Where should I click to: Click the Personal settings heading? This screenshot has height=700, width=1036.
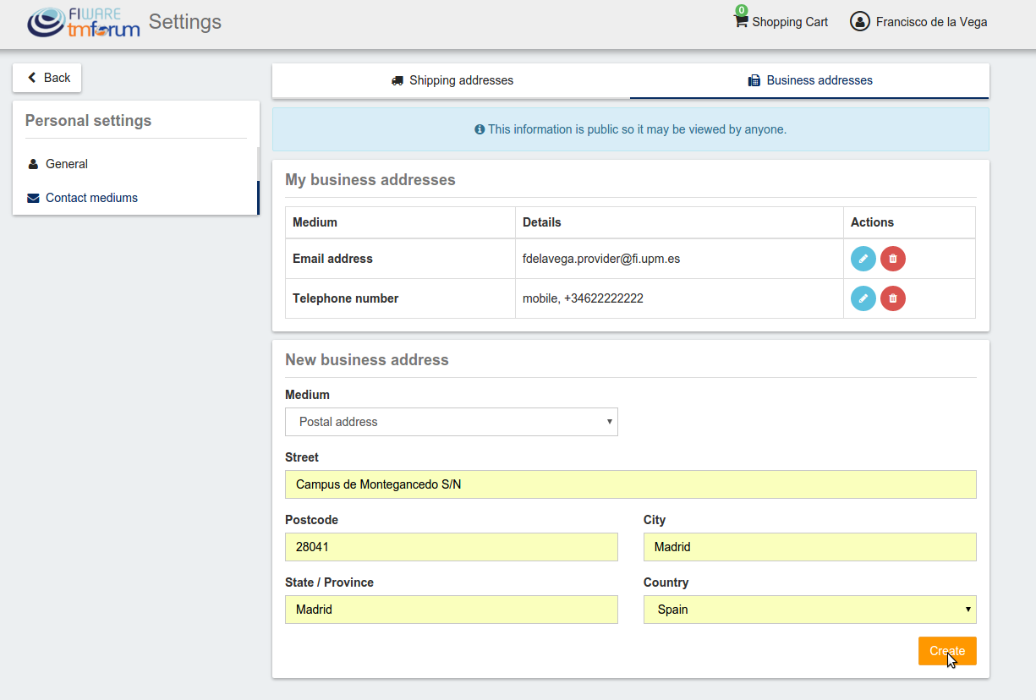[88, 121]
